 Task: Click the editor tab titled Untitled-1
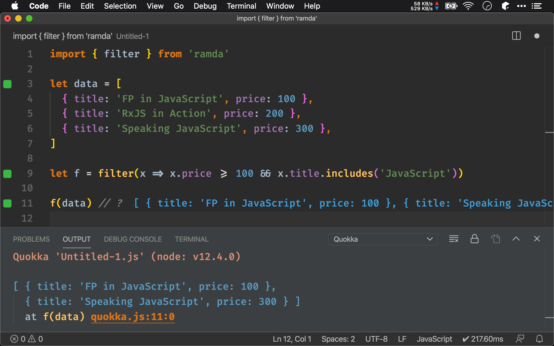point(81,36)
